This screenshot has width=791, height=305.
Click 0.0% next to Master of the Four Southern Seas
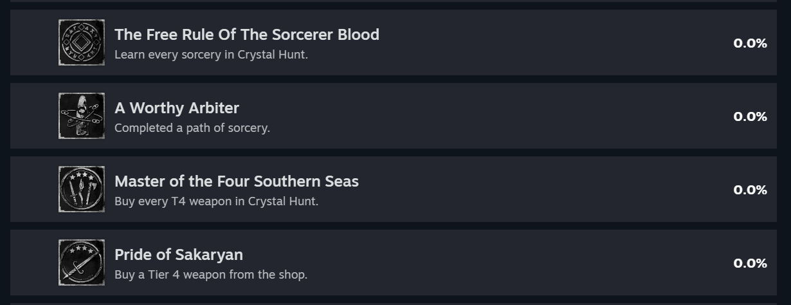click(x=750, y=190)
